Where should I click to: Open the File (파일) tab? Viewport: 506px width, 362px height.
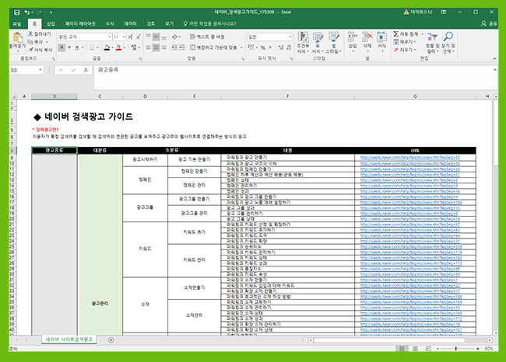(17, 24)
